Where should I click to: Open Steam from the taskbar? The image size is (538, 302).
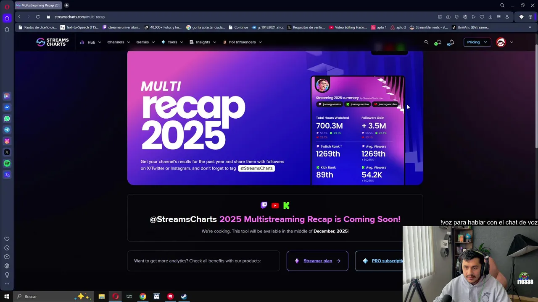184,297
